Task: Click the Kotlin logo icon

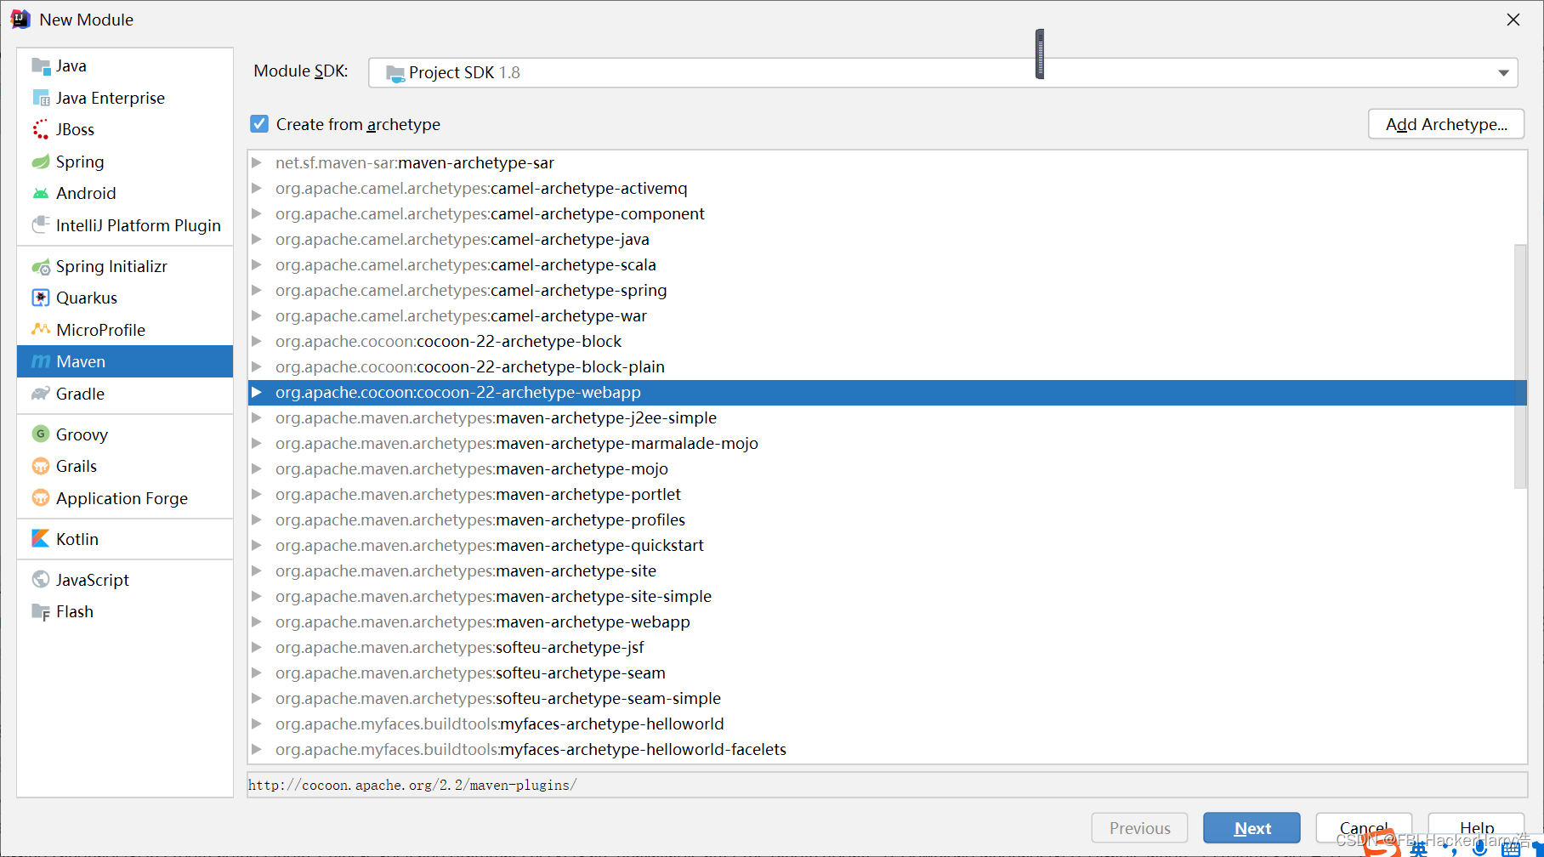Action: [x=41, y=539]
